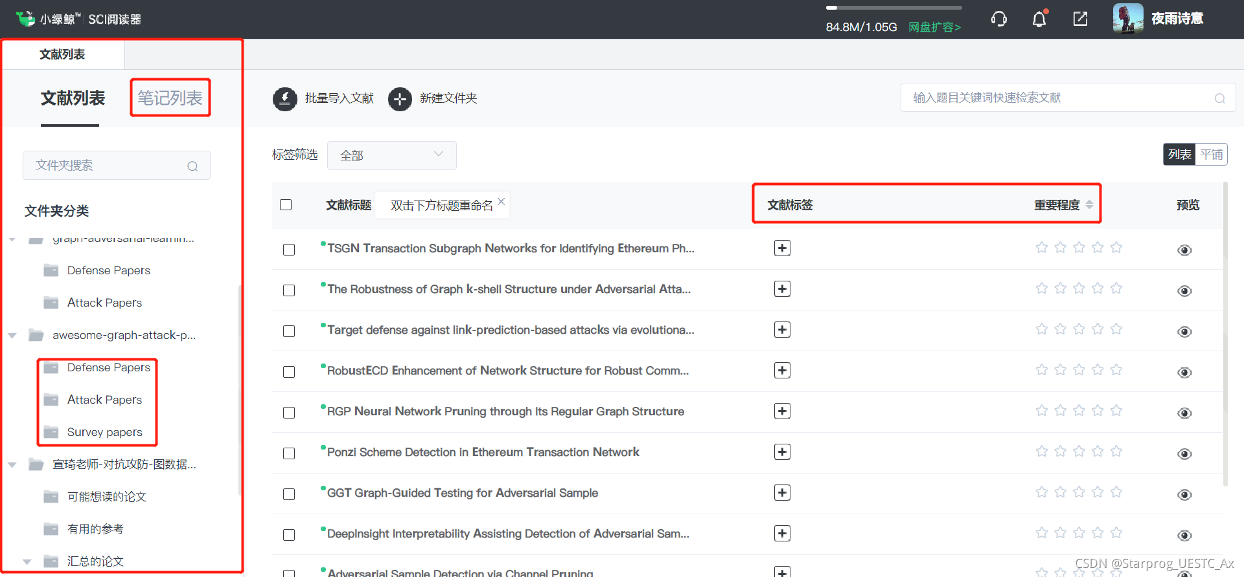Check the TSGN Transaction Subgraph row
1244x577 pixels.
[x=289, y=250]
